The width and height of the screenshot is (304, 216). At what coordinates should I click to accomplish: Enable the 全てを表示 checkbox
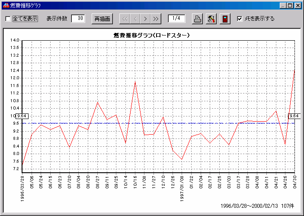tap(8, 19)
